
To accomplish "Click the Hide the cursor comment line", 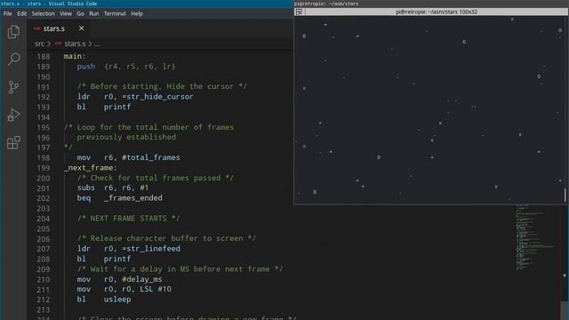I will coord(162,87).
